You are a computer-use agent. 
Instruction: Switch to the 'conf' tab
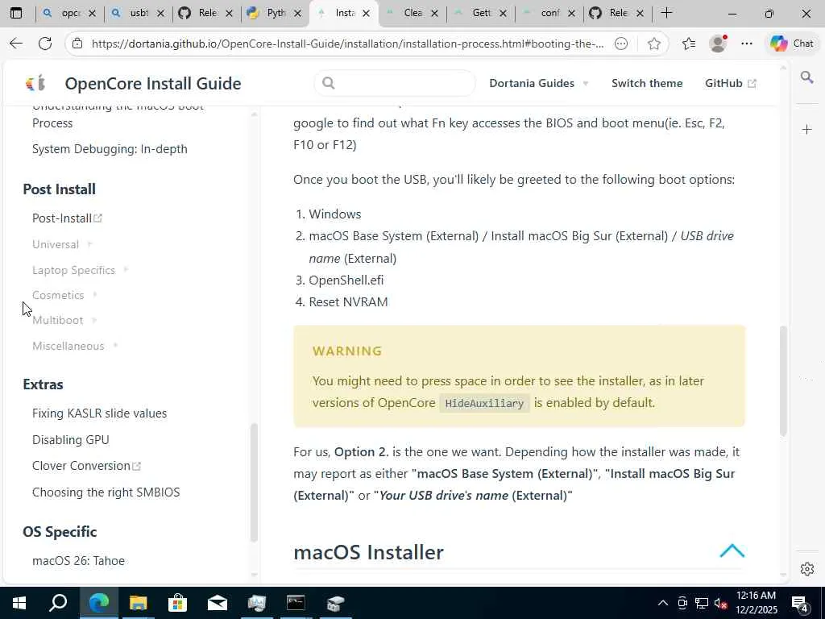click(549, 13)
